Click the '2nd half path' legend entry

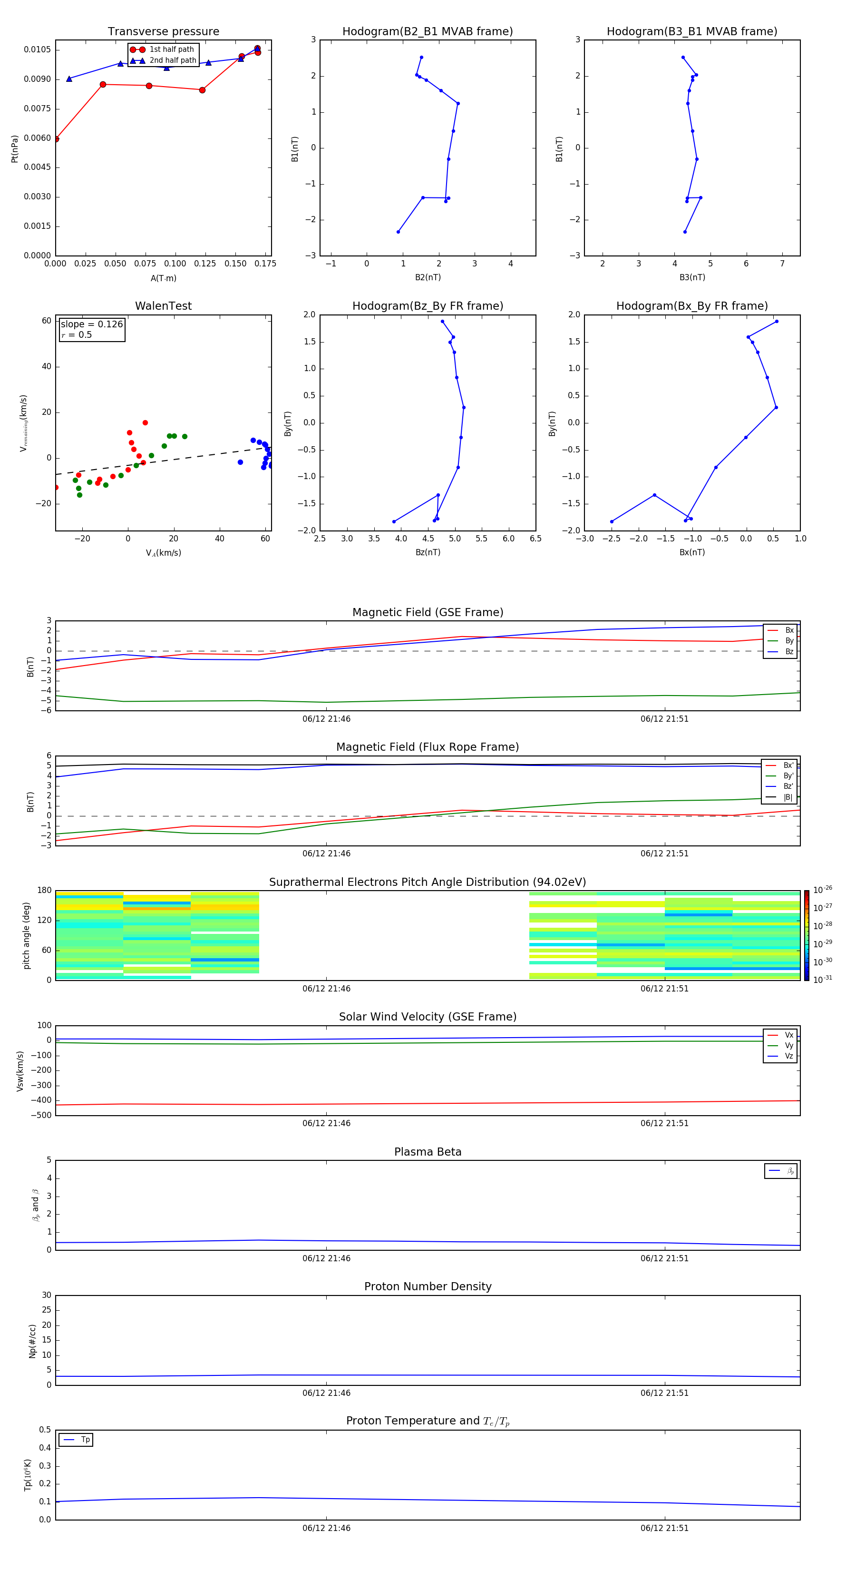163,60
